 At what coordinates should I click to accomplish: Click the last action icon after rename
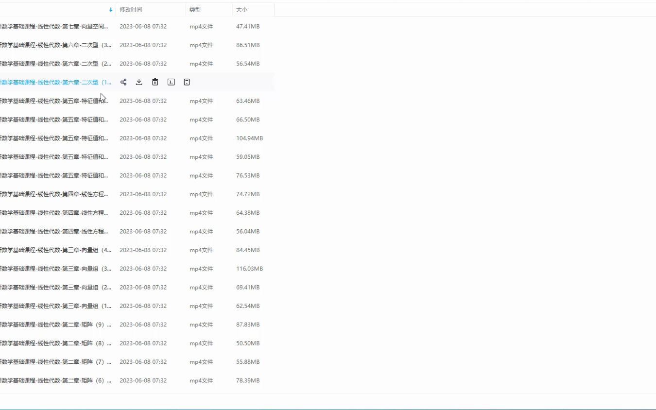pyautogui.click(x=187, y=82)
